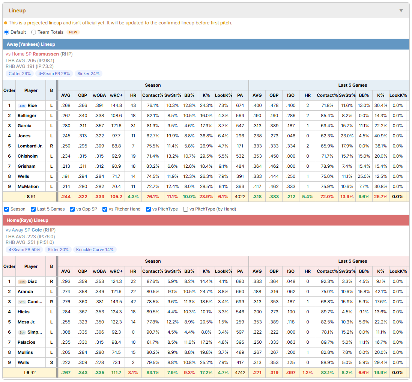Disable the vs Pitcher Hand checkbox
The image size is (412, 382).
105,209
